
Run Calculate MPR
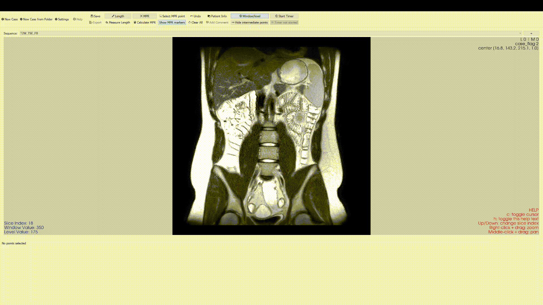tap(145, 23)
